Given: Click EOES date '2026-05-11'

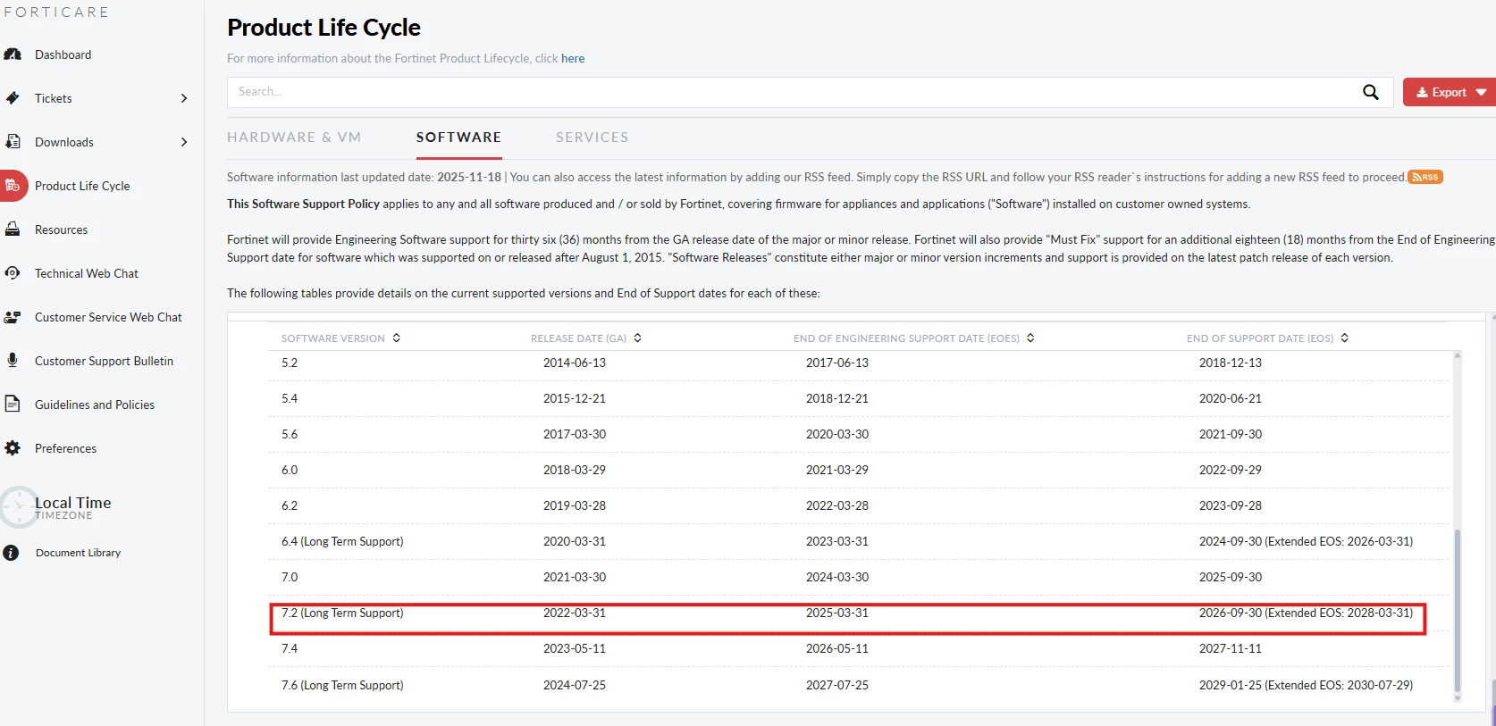Looking at the screenshot, I should (x=837, y=648).
